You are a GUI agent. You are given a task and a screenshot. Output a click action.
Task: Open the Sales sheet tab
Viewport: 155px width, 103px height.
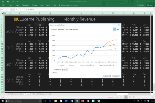click(22, 94)
